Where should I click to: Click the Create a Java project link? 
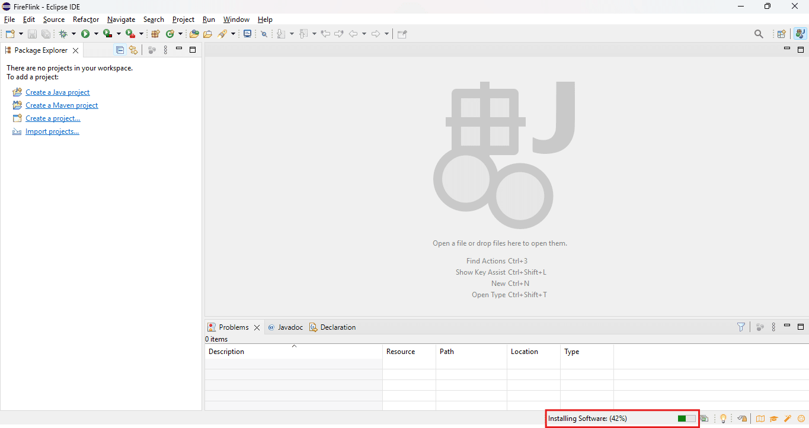57,92
